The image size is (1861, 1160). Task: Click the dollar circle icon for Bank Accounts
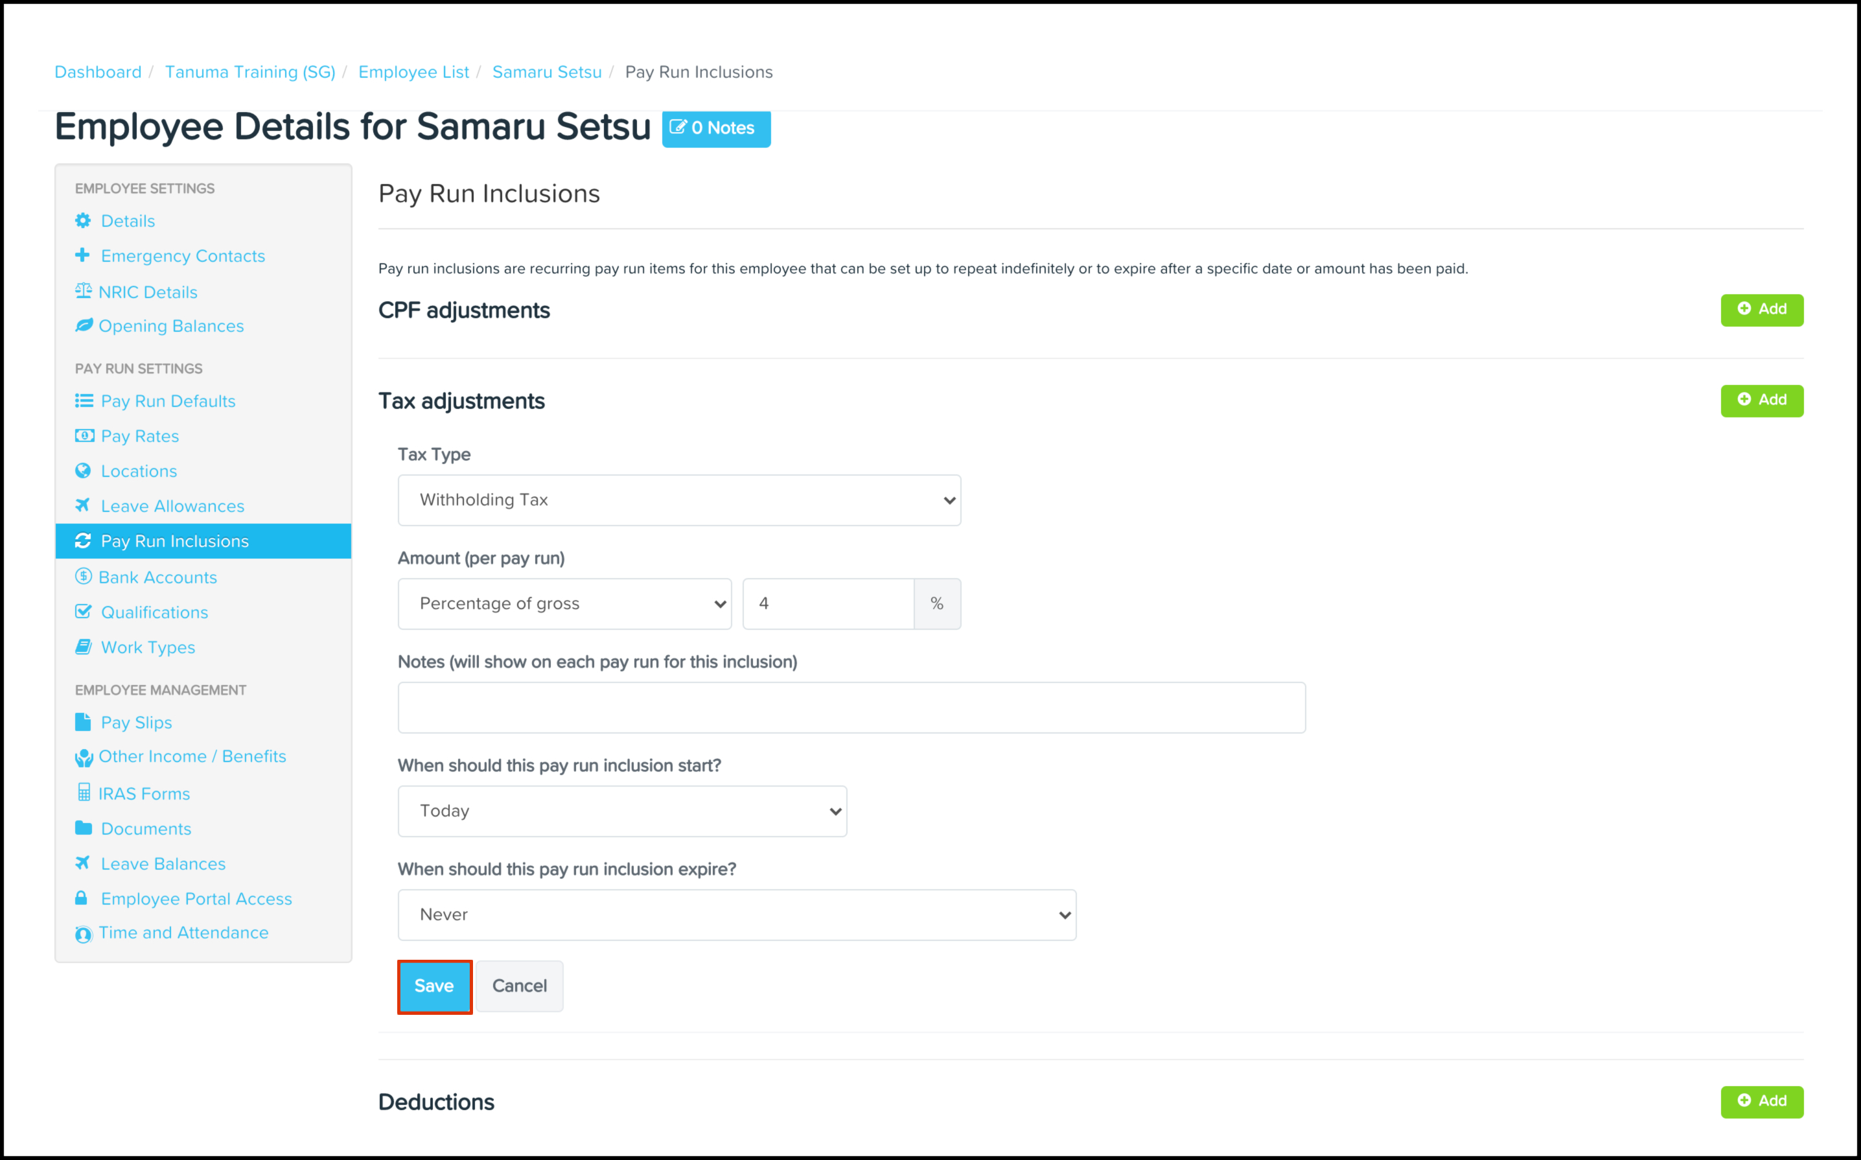click(83, 576)
